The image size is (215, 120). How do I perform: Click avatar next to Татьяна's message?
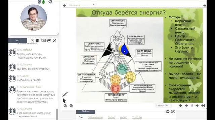click(x=12, y=67)
